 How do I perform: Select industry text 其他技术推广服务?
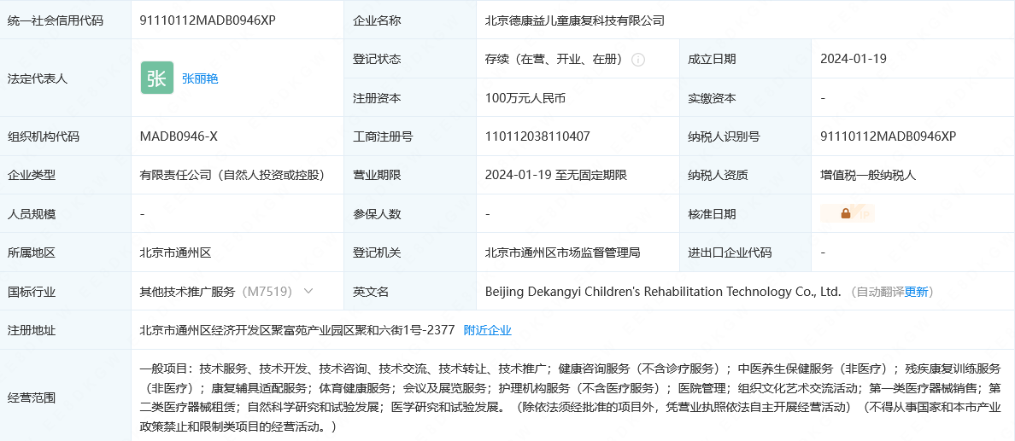point(188,292)
